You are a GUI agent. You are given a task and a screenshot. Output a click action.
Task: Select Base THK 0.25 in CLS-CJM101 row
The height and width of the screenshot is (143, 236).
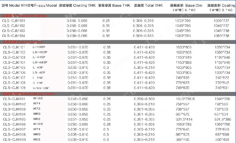click(x=106, y=21)
